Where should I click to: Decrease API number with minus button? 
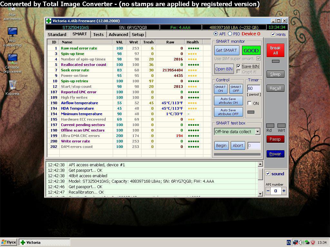pos(268,191)
